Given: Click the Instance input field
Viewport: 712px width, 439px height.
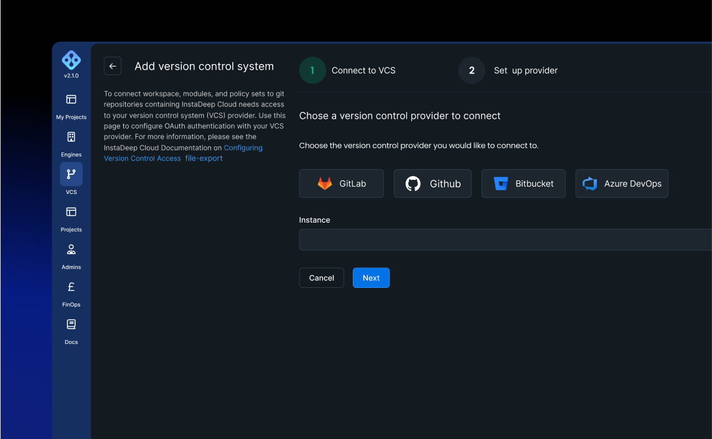Looking at the screenshot, I should tap(505, 240).
